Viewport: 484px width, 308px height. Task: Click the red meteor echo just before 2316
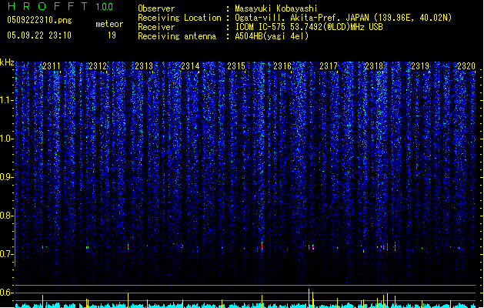coord(262,246)
